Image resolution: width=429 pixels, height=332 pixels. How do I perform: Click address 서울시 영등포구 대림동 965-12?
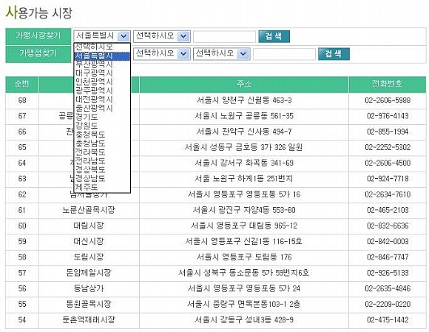244,226
